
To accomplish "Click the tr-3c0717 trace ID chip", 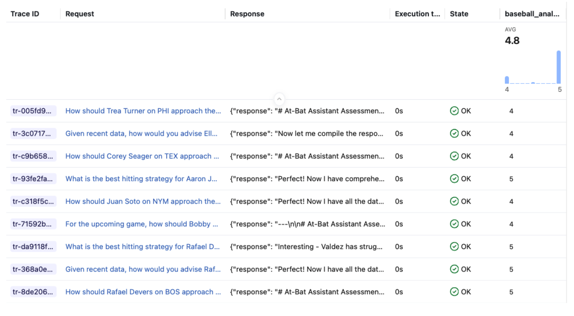I will (33, 134).
